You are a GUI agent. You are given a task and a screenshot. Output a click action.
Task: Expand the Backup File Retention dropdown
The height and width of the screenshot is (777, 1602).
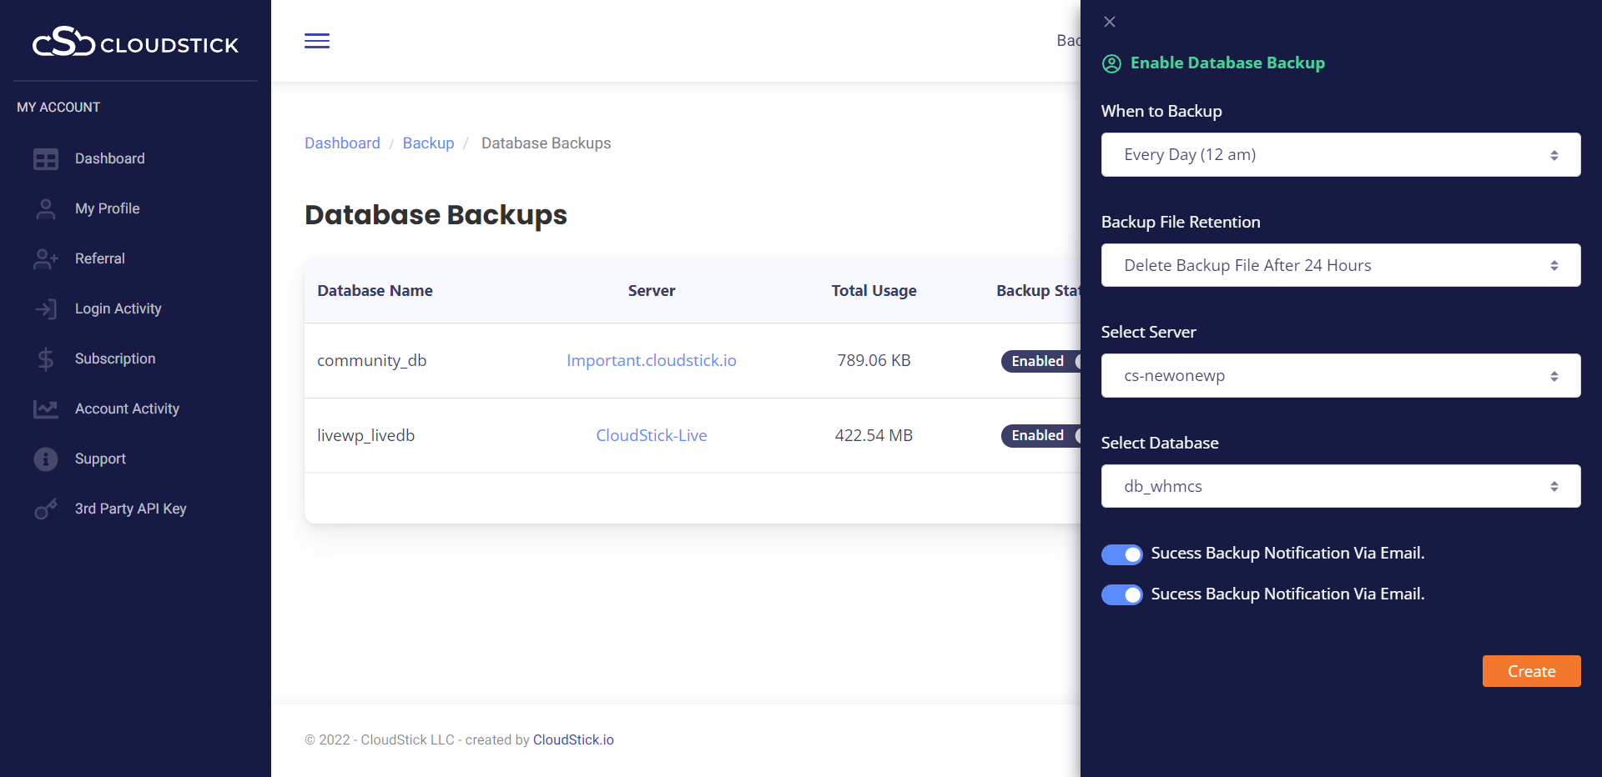pyautogui.click(x=1340, y=265)
